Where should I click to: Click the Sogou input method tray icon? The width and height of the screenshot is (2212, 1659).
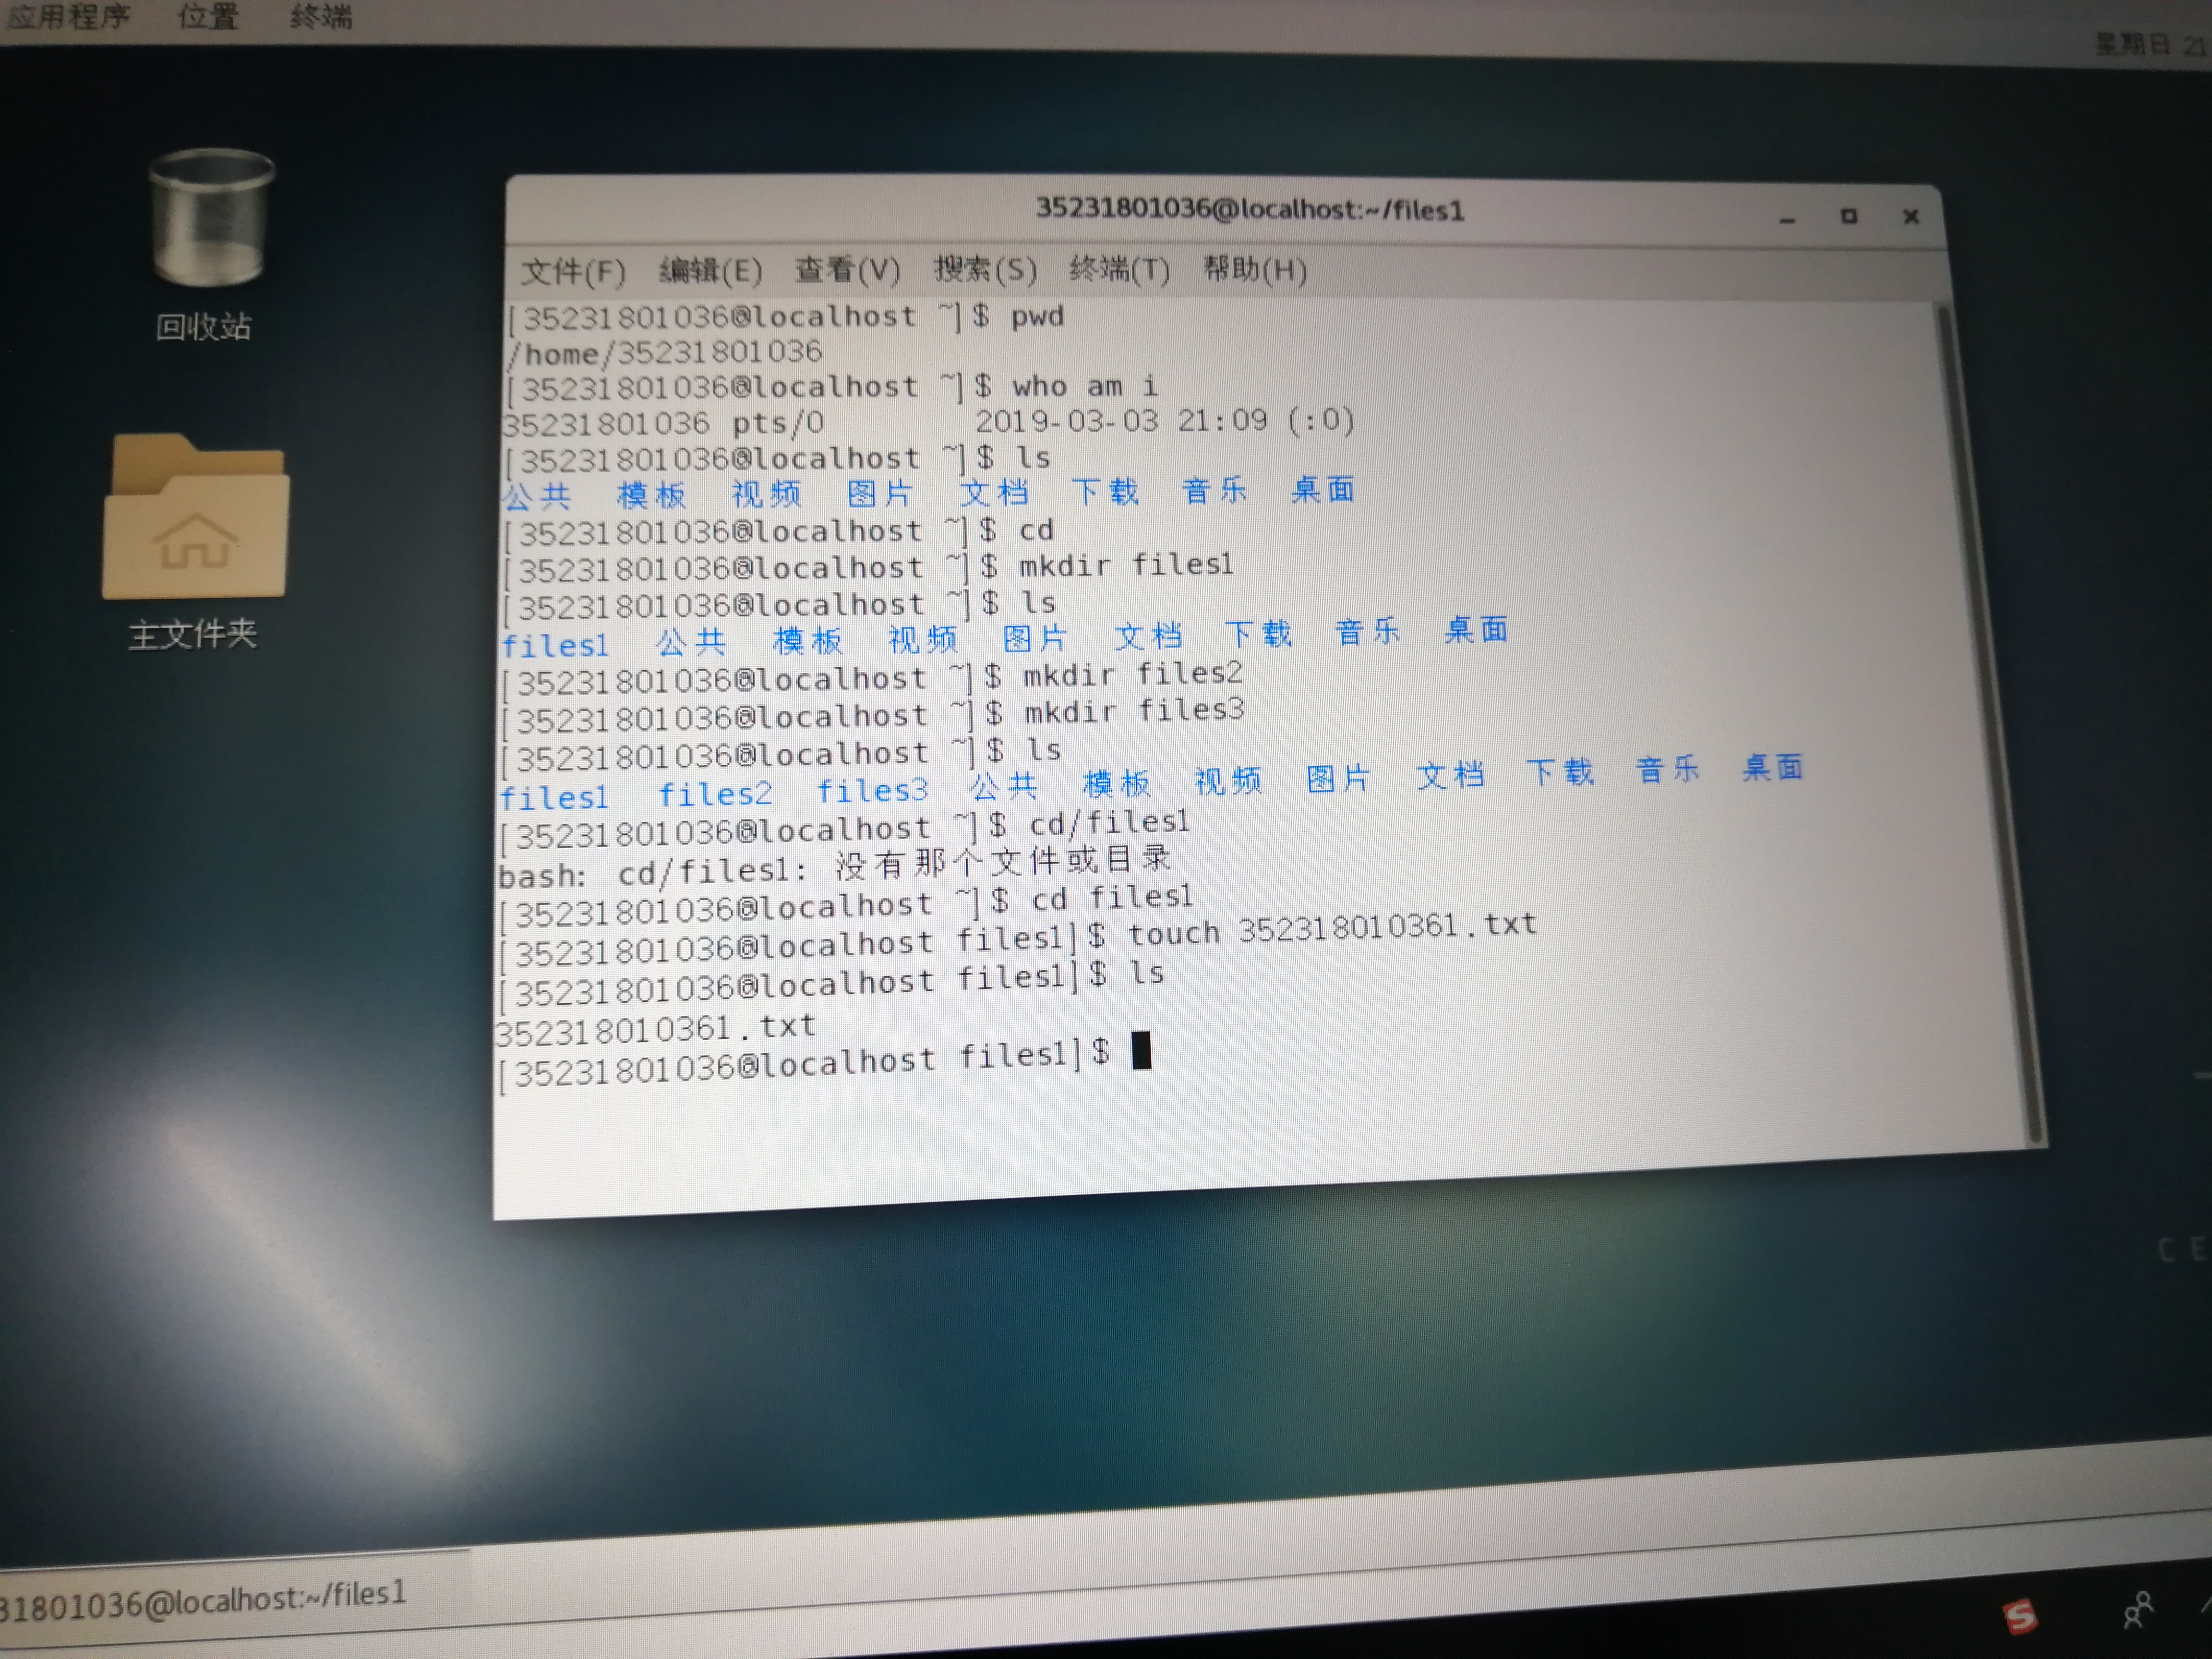click(2019, 1615)
